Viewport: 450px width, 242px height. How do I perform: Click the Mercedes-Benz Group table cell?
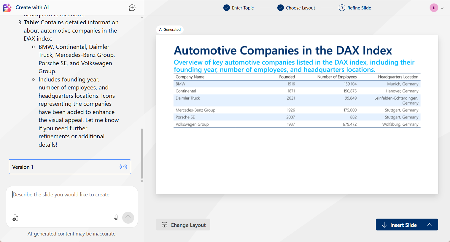click(195, 110)
